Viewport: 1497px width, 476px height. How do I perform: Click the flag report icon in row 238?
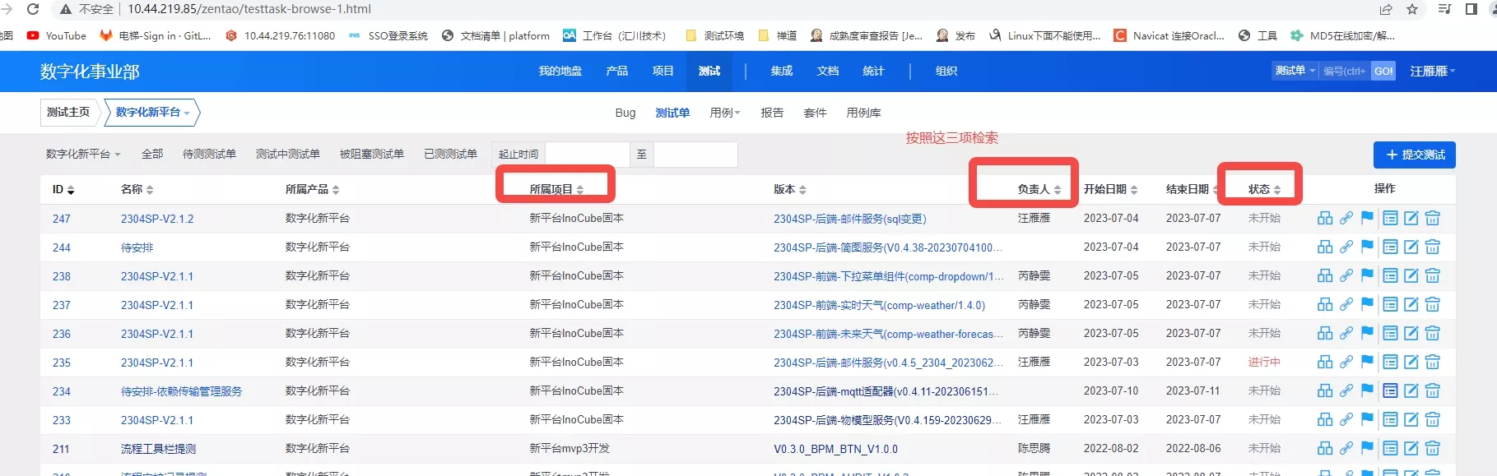pos(1367,276)
